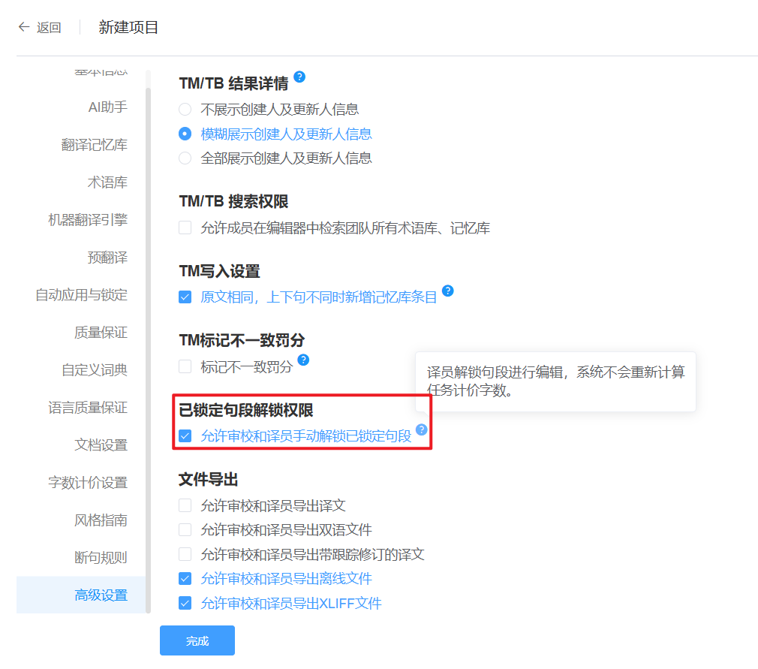758x669 pixels.
Task: Open 字数计价设置 in left menu
Action: (88, 483)
